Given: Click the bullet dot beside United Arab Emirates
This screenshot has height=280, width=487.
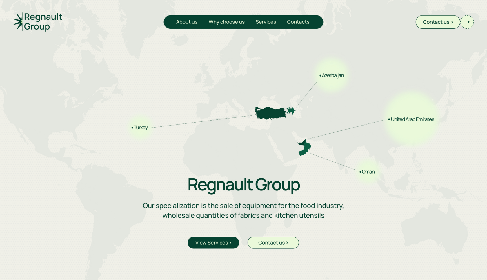Looking at the screenshot, I should click(x=389, y=119).
